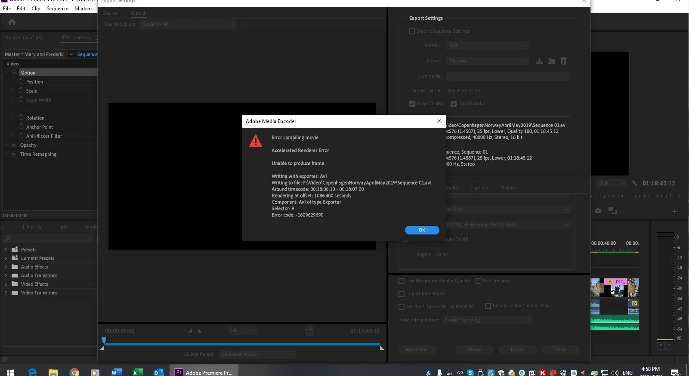Expand the Video Transitions folder
Screen dimensions: 689x376
6,293
